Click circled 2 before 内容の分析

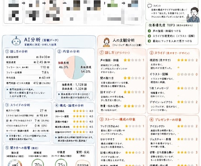coord(59,52)
